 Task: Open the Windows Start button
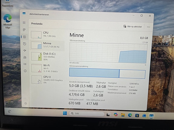point(65,113)
